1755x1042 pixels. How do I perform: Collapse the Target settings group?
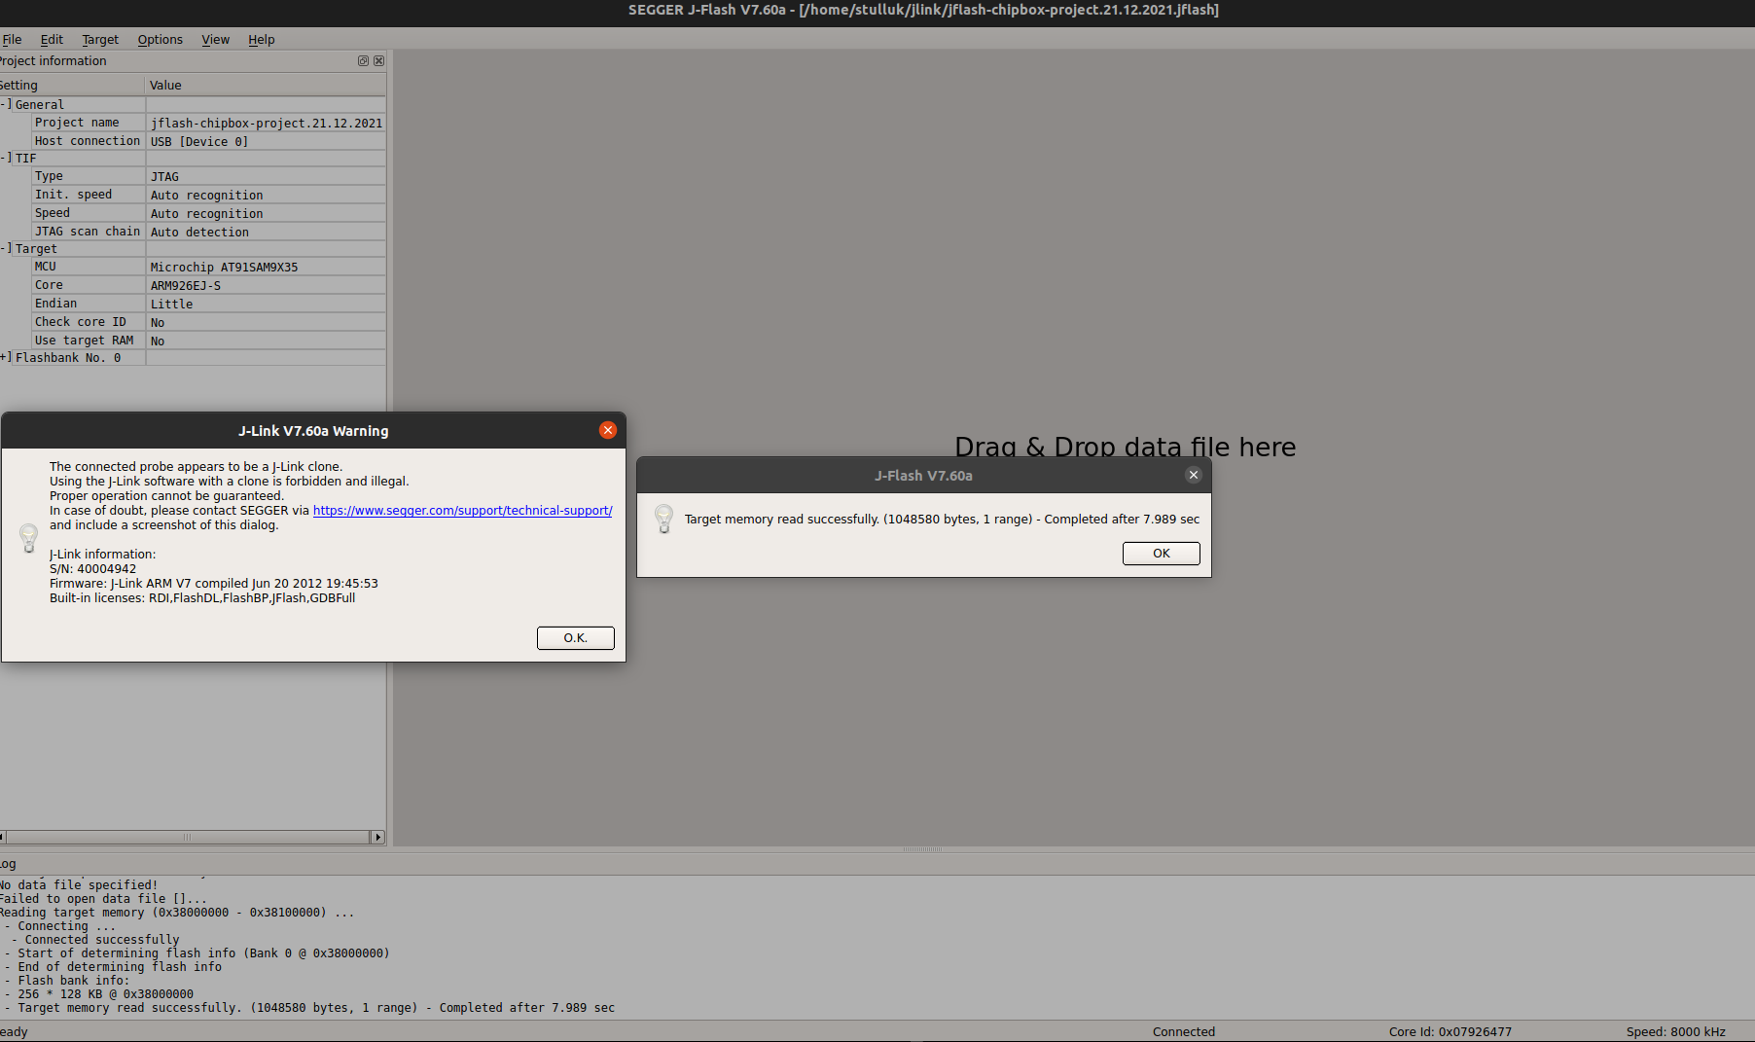(6, 248)
